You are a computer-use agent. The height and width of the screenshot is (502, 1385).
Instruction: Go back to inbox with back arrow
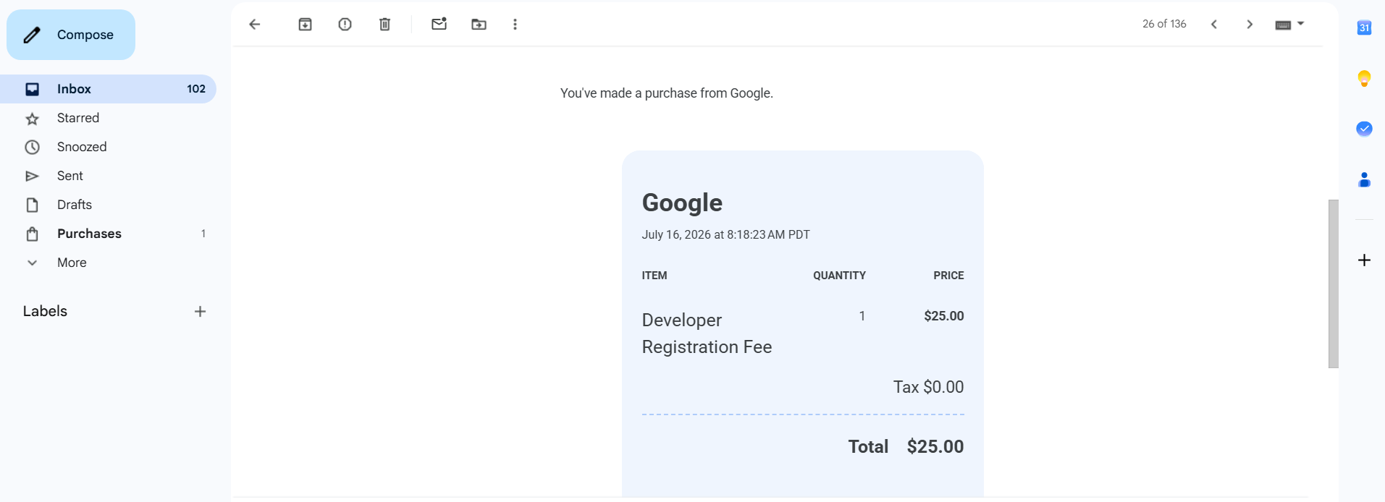click(254, 25)
